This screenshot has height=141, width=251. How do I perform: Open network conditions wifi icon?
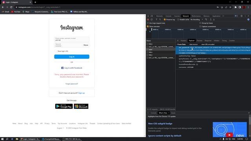(206, 20)
